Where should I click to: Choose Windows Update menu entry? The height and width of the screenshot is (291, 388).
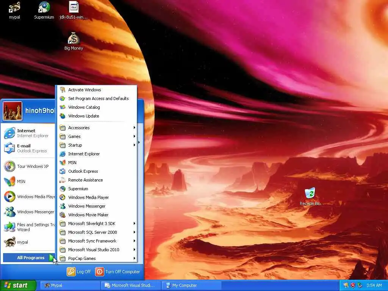[x=97, y=116]
